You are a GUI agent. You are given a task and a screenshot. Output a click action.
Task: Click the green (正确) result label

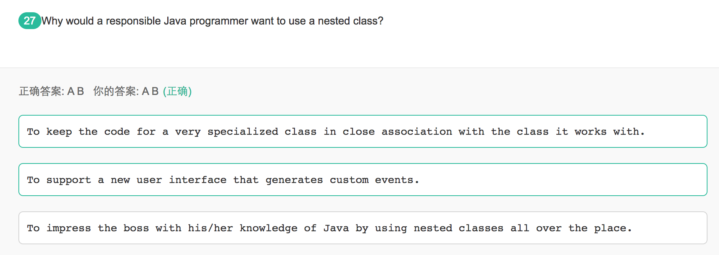pos(177,91)
